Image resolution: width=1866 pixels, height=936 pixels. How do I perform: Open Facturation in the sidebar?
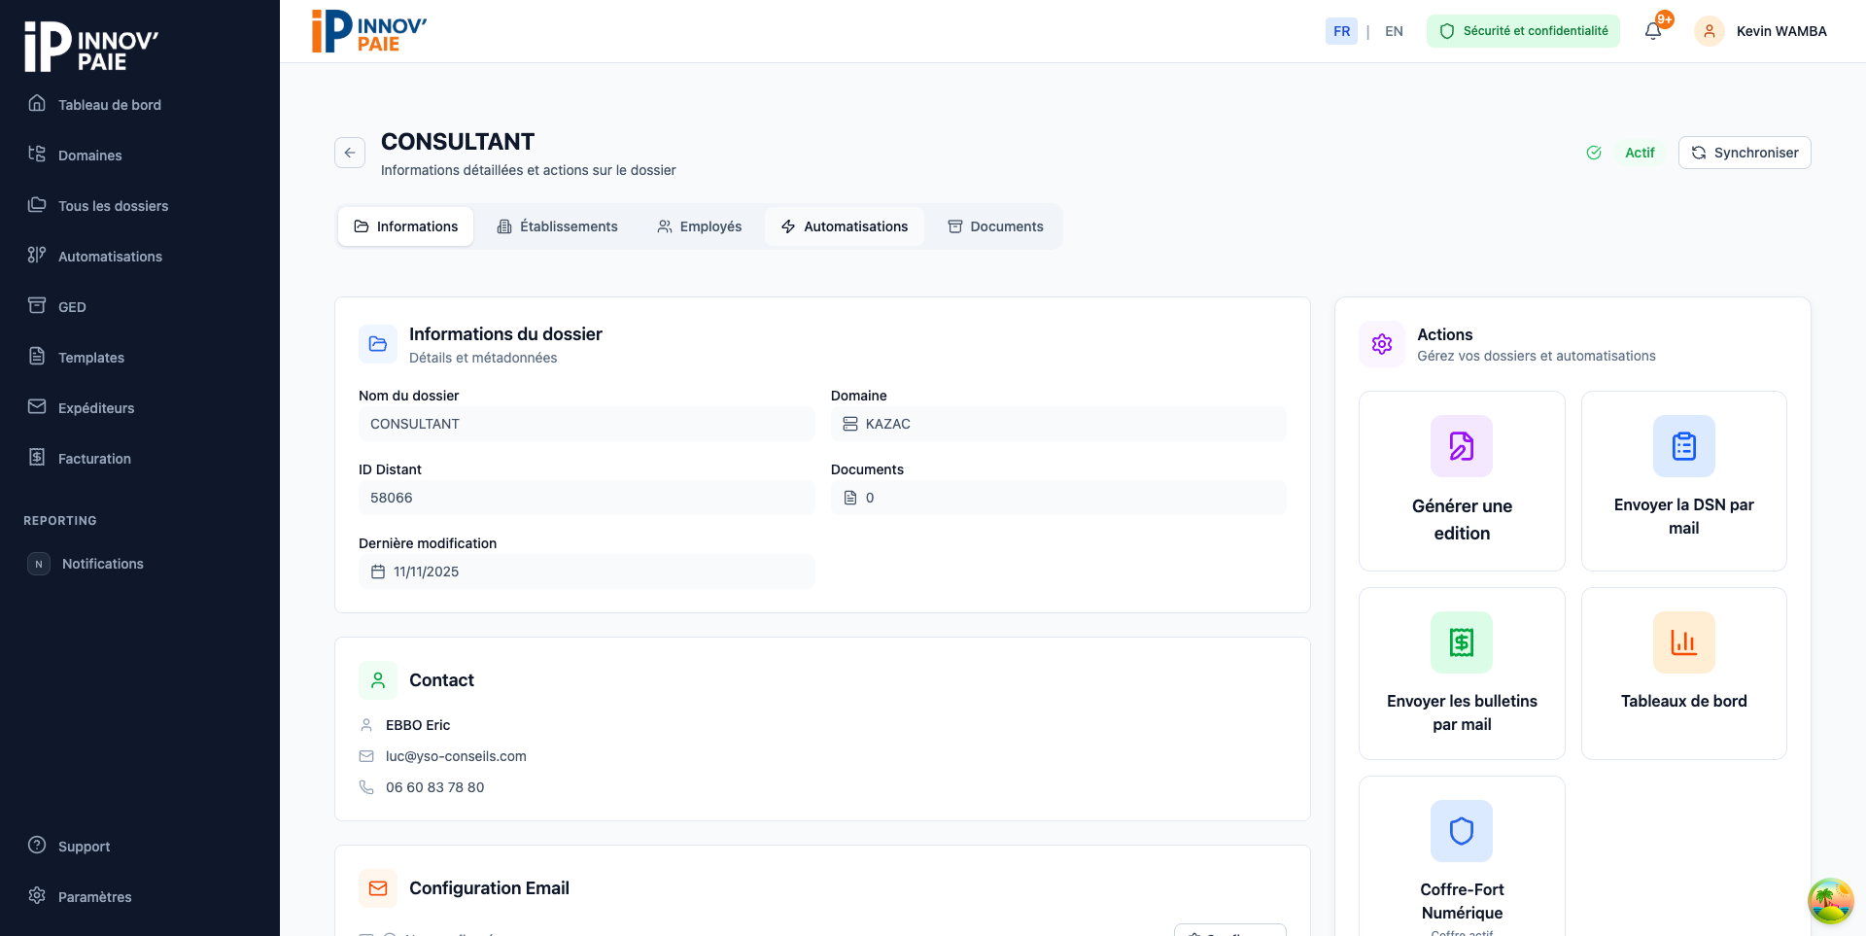click(x=94, y=459)
